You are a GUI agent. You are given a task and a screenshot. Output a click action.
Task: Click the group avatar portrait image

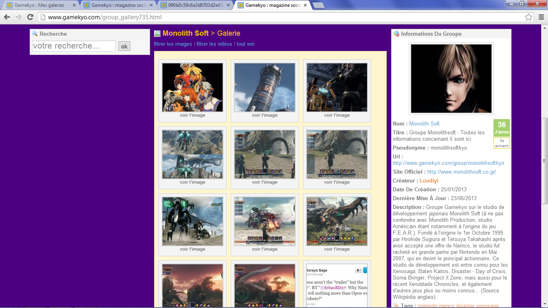click(x=451, y=79)
